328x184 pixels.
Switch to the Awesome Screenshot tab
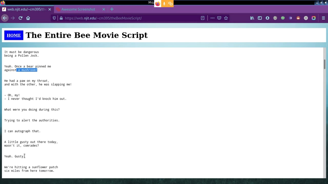(78, 9)
